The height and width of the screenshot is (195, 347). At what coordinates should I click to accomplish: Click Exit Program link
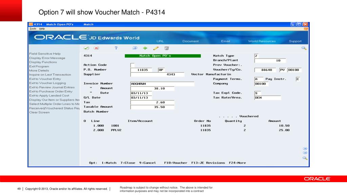(x=39, y=66)
